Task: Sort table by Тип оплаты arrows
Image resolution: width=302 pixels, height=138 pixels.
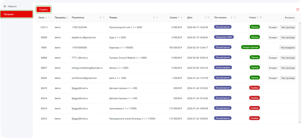Action: pos(232,18)
